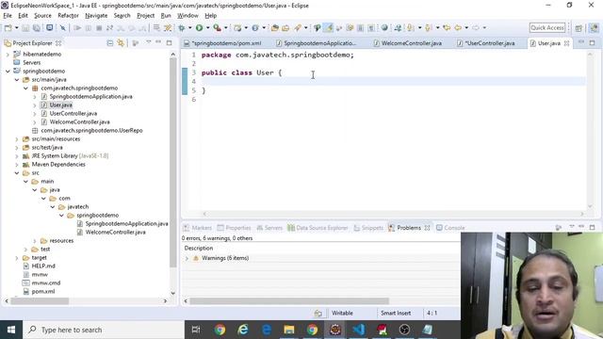Image resolution: width=603 pixels, height=339 pixels.
Task: Select SpringbootdemoApplication.java under com.javatech.springbootdemo package
Action: point(90,96)
